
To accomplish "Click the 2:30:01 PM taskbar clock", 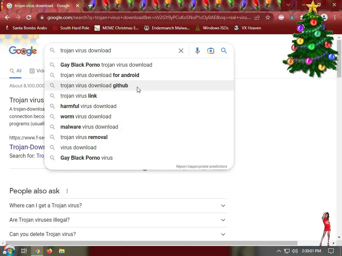I will tap(311, 251).
